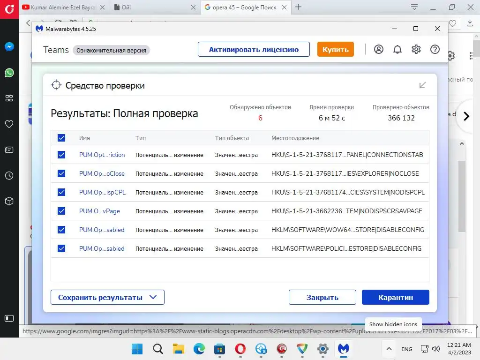Open Malwarebytes notifications bell

[x=397, y=49]
